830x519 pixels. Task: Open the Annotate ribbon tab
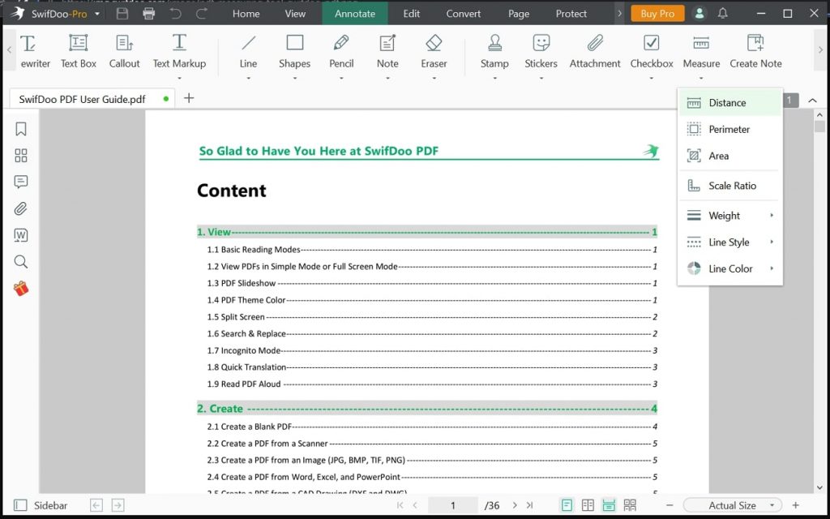354,13
